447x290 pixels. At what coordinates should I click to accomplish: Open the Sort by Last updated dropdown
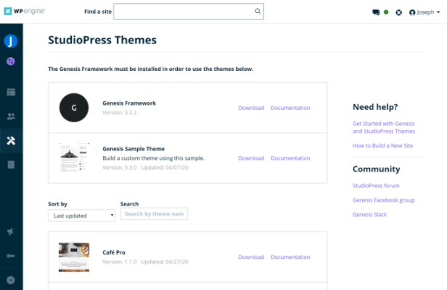pyautogui.click(x=82, y=216)
